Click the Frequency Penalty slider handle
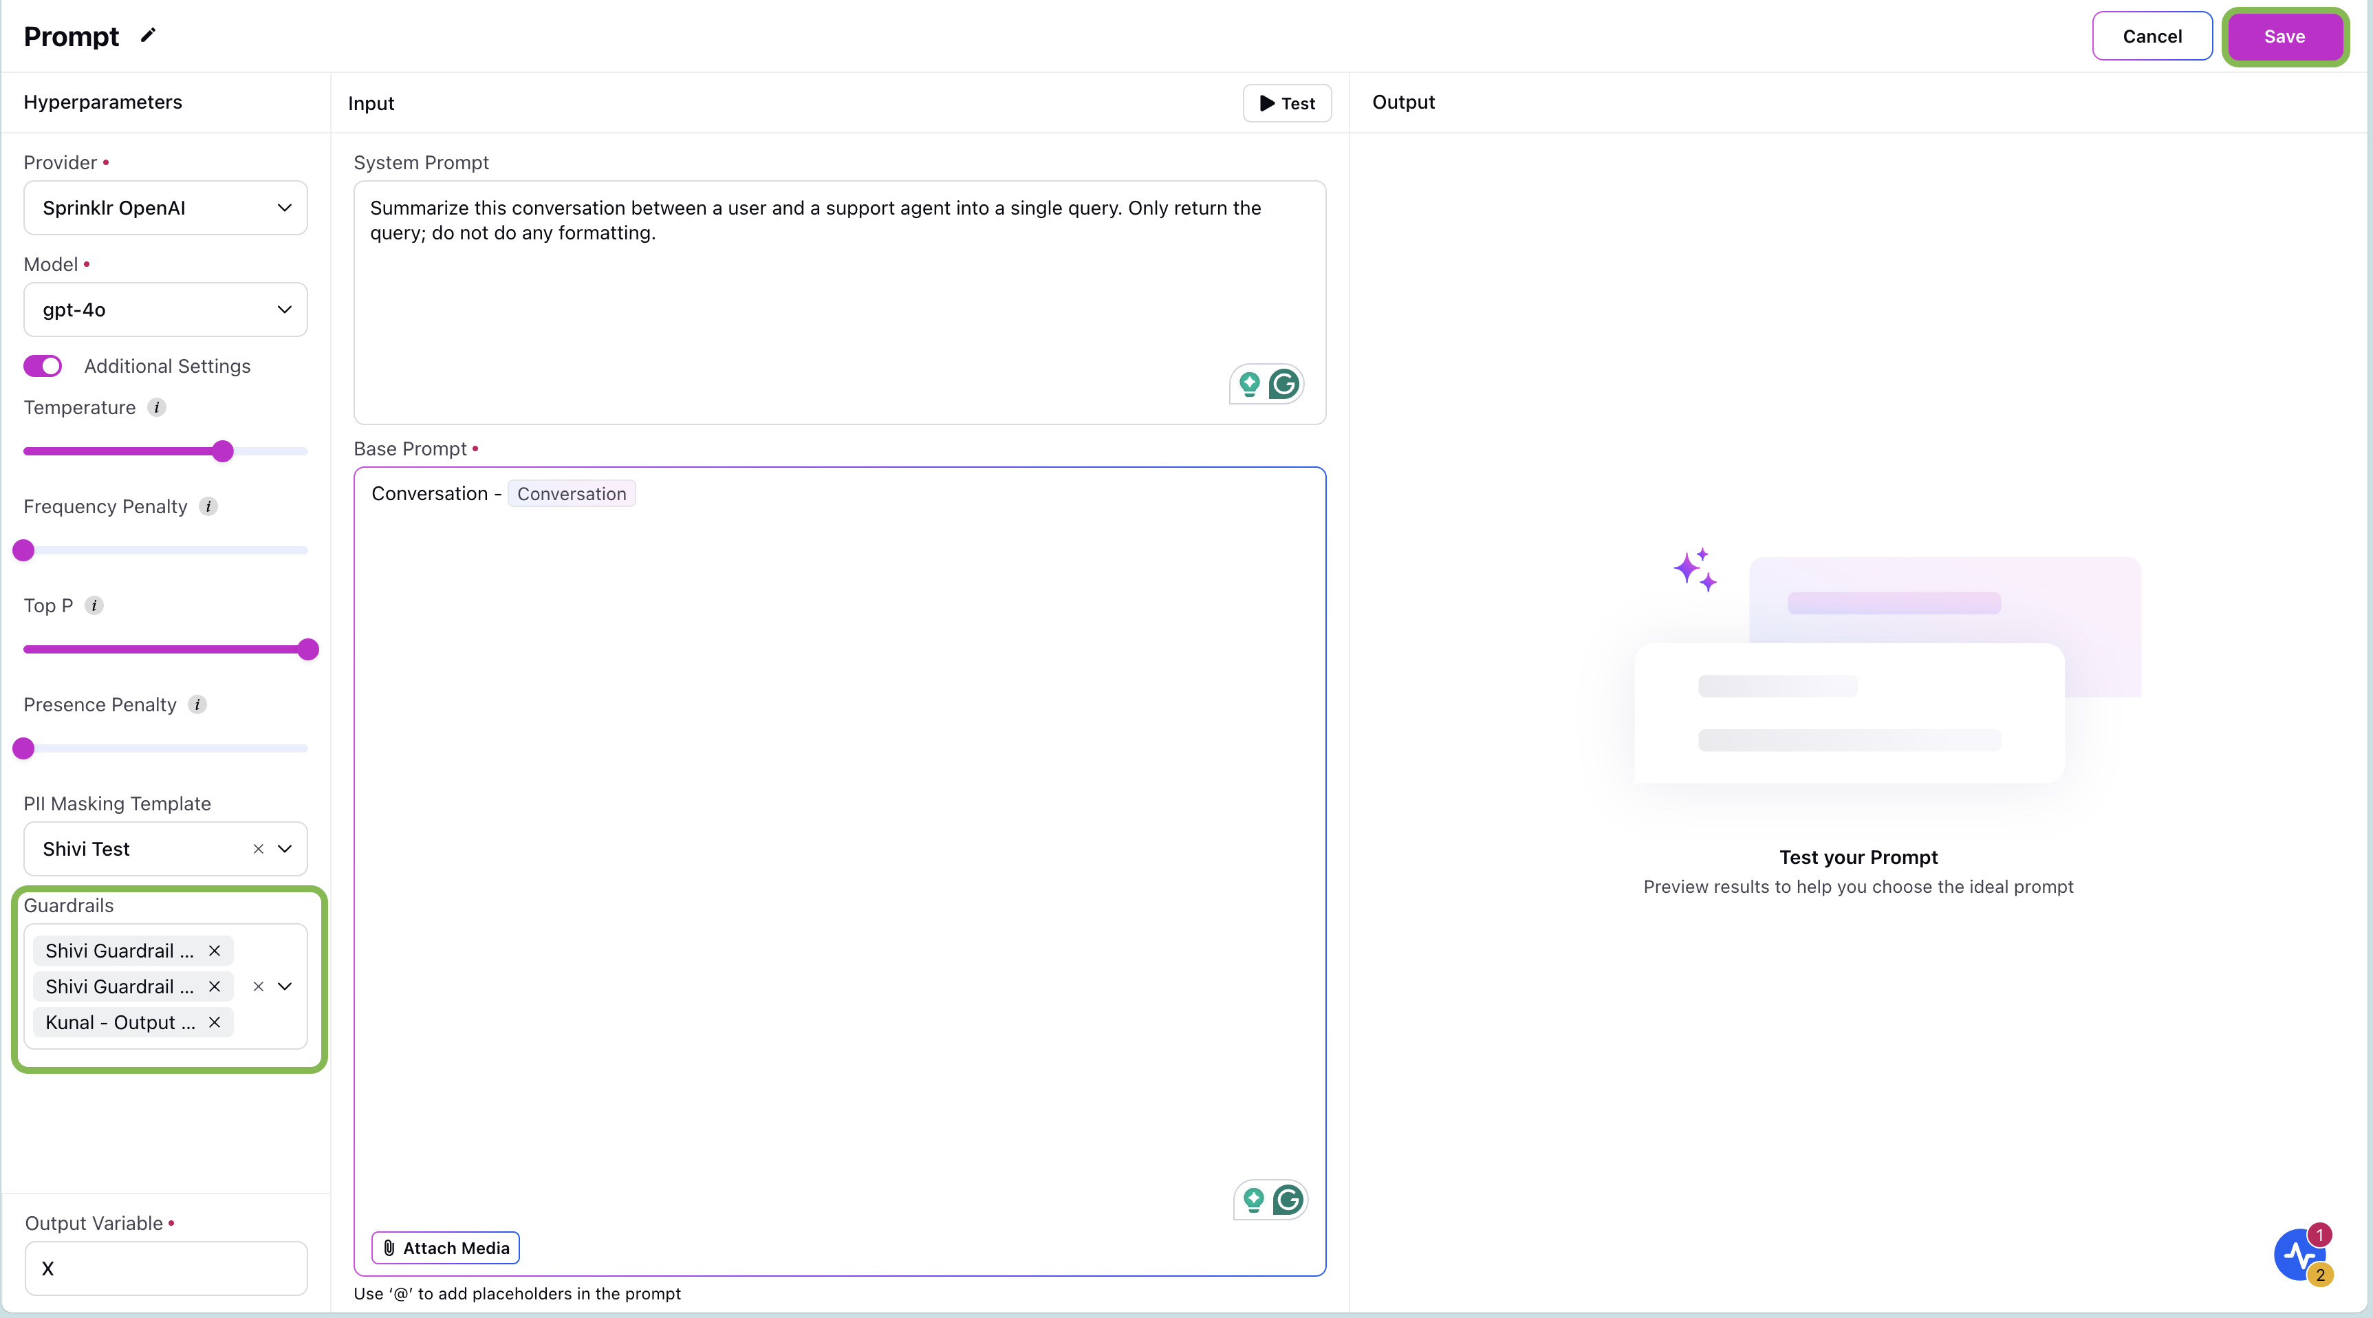Viewport: 2373px width, 1318px height. (24, 551)
